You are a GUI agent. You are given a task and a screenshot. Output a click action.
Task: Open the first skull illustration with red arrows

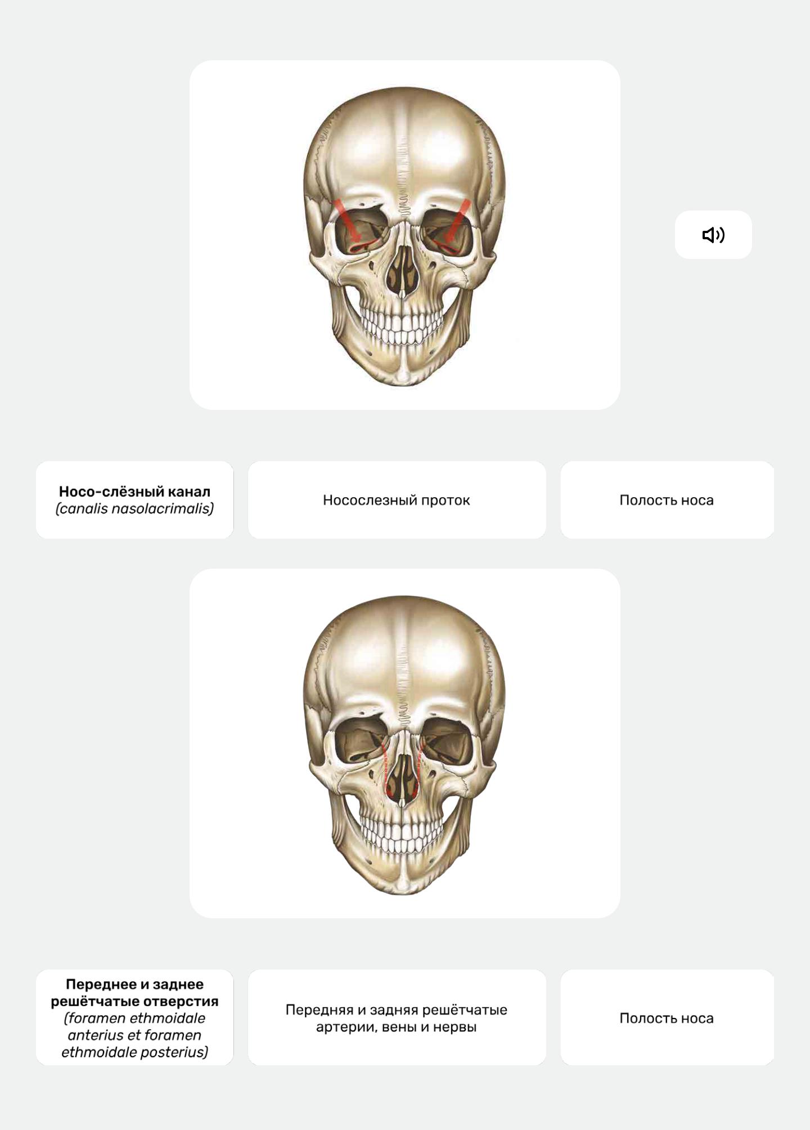pos(405,235)
